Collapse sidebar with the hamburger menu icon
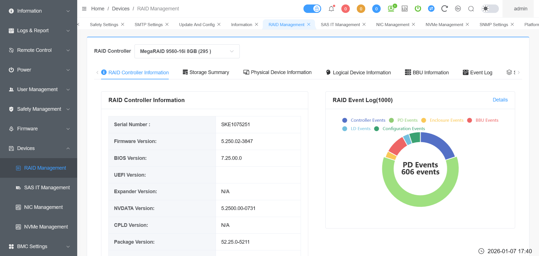The width and height of the screenshot is (539, 256). pos(84,9)
